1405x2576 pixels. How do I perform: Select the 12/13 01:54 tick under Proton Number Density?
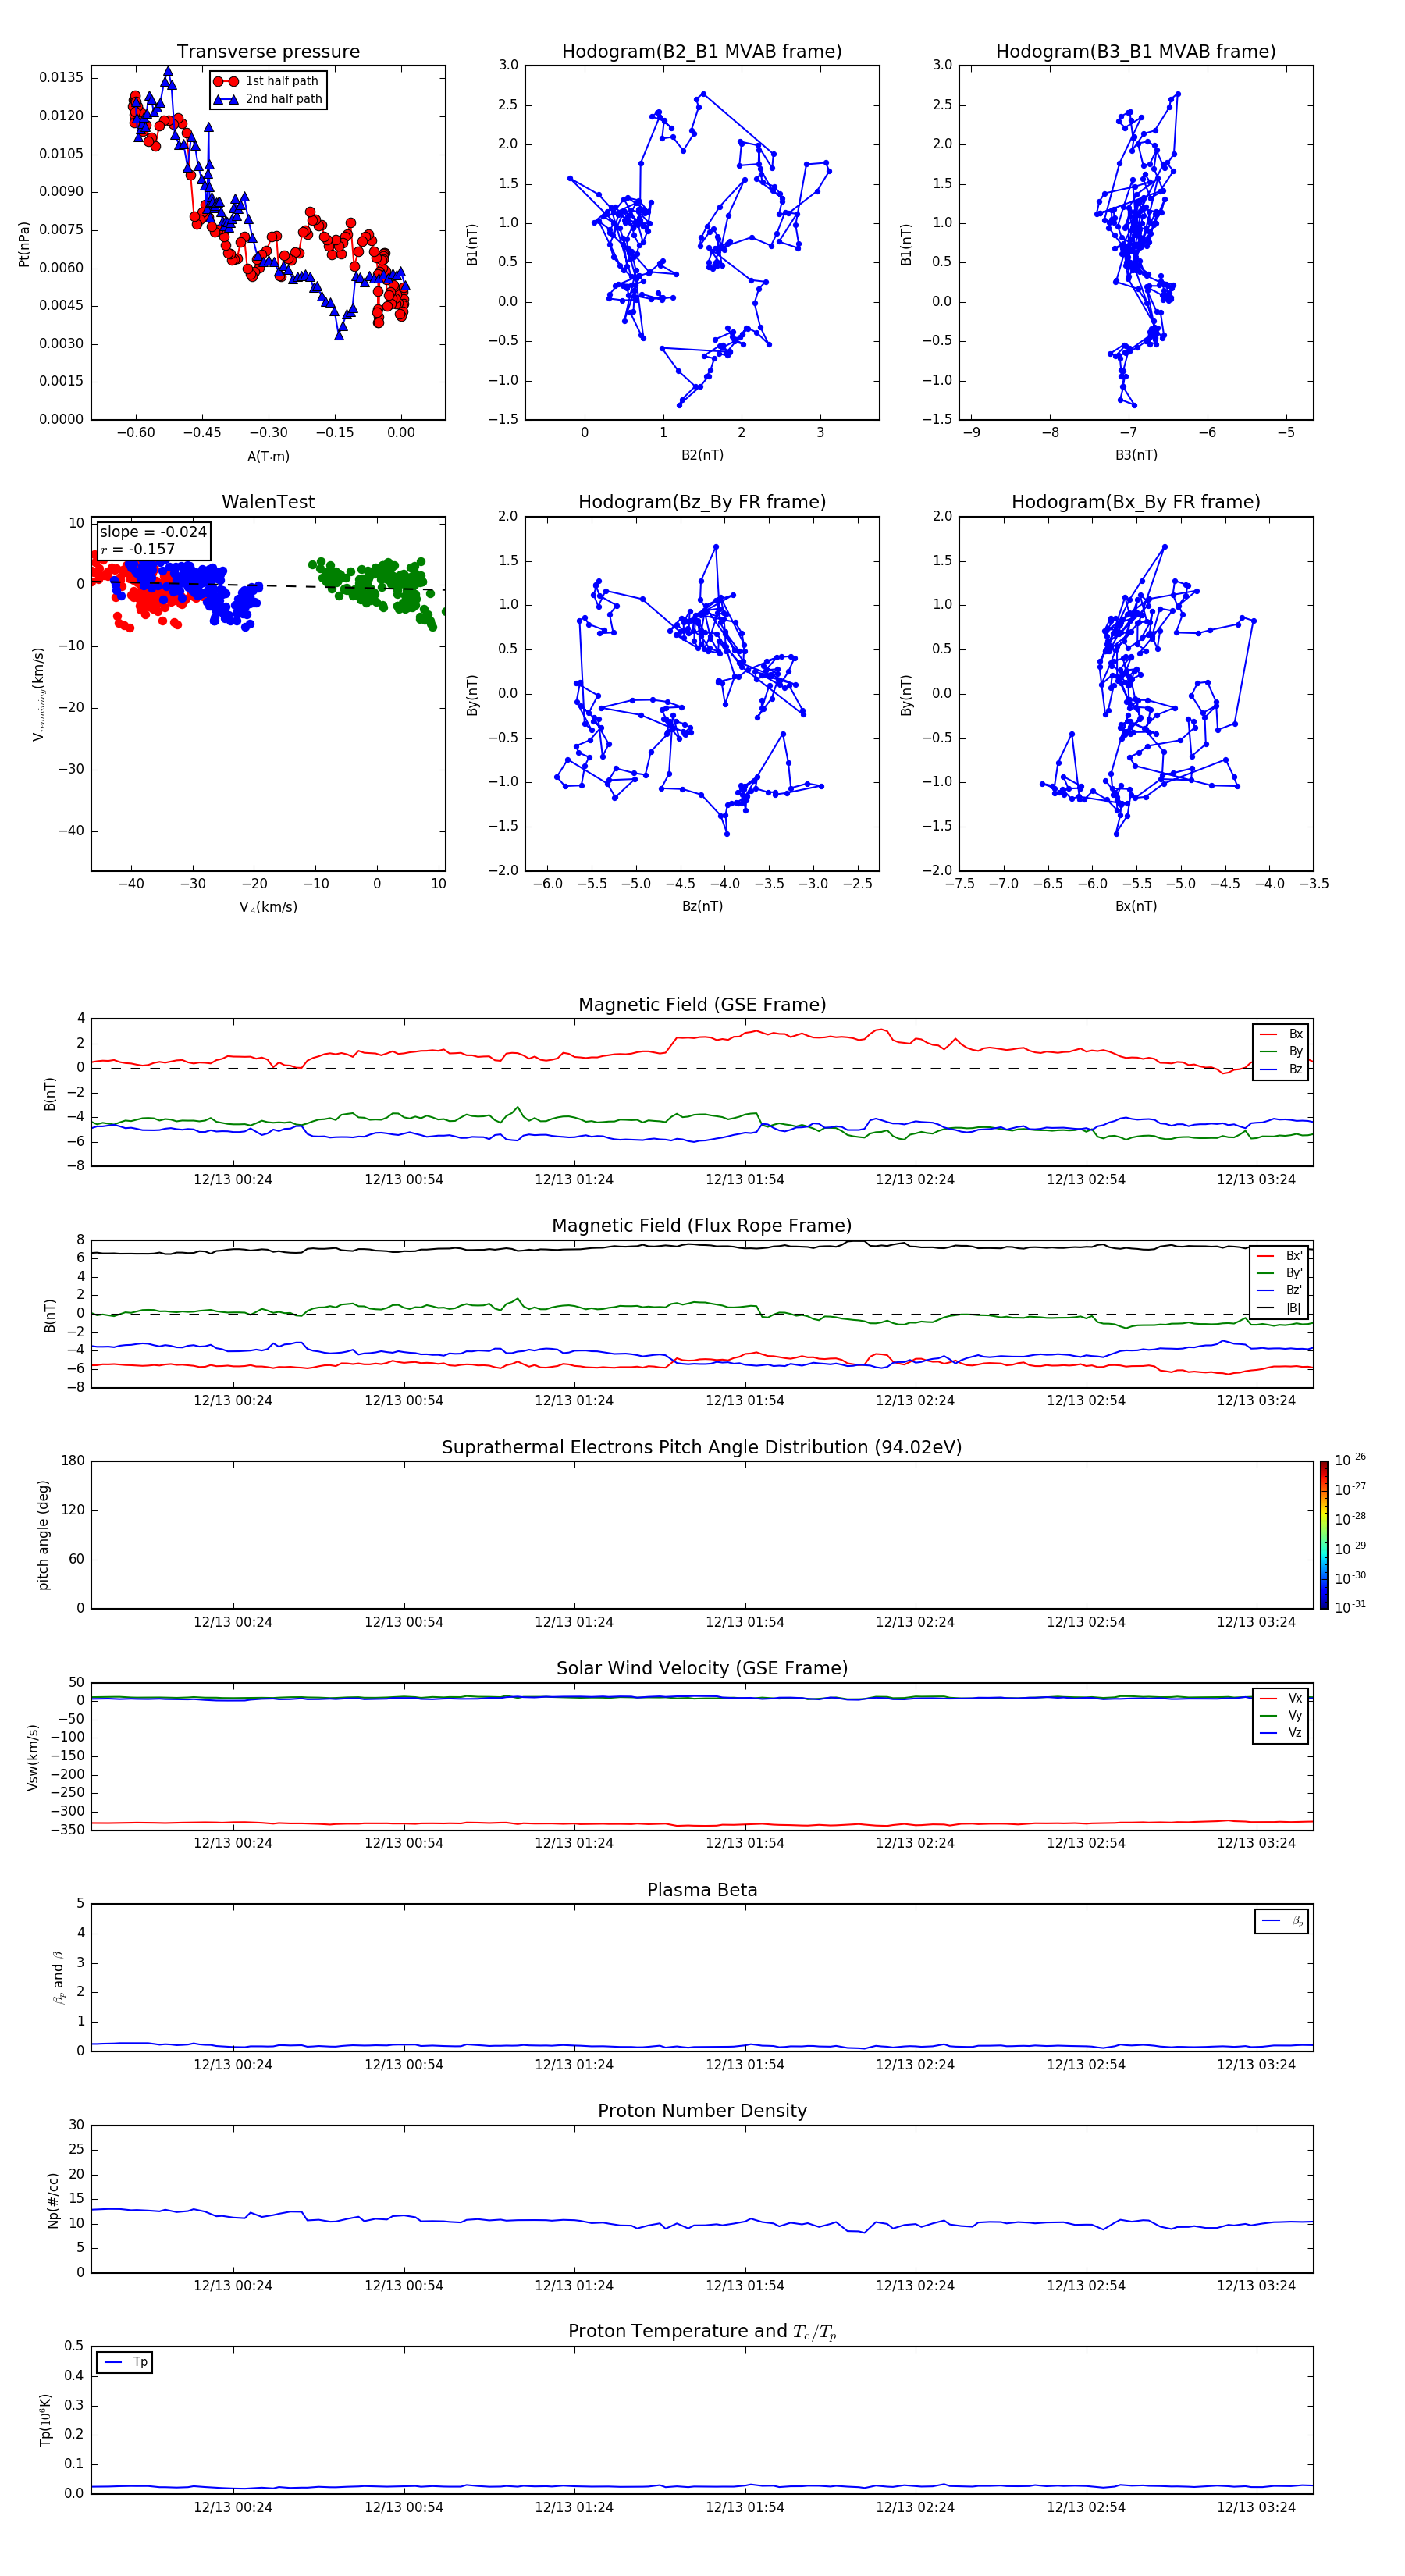pos(745,2287)
